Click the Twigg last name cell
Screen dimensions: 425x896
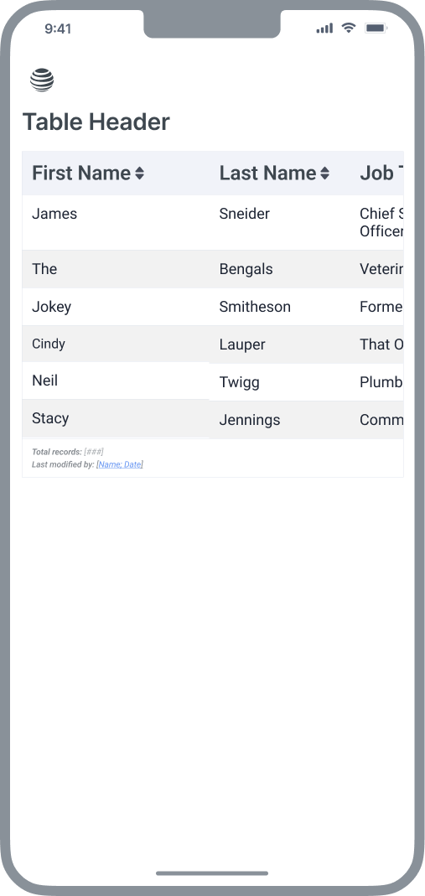[x=280, y=382]
